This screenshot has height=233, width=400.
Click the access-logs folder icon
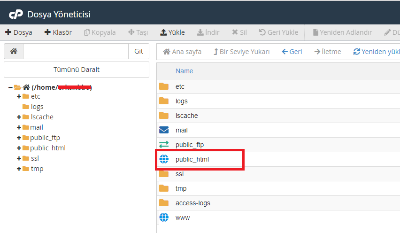click(164, 203)
